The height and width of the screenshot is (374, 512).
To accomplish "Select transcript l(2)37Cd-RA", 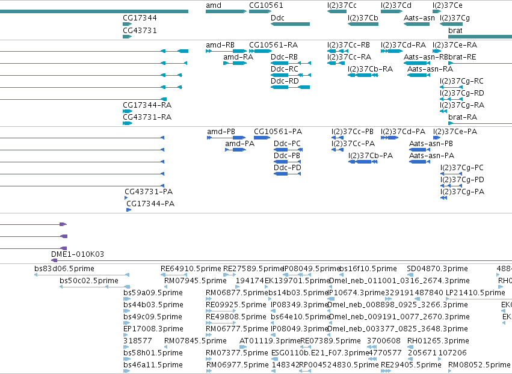I will point(392,51).
